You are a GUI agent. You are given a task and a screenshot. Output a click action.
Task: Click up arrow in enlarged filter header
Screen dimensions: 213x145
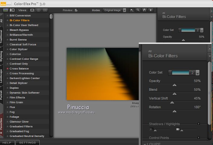(x=210, y=49)
